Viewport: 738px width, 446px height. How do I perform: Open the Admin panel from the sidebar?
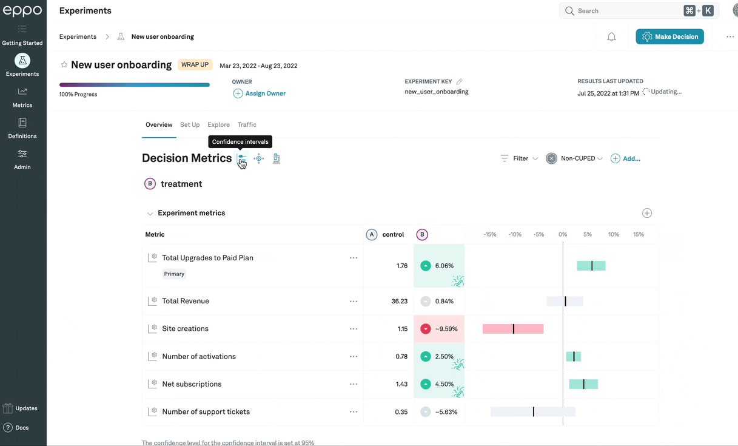click(22, 159)
